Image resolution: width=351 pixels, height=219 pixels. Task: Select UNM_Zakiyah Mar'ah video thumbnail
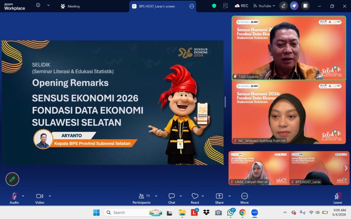pyautogui.click(x=259, y=168)
